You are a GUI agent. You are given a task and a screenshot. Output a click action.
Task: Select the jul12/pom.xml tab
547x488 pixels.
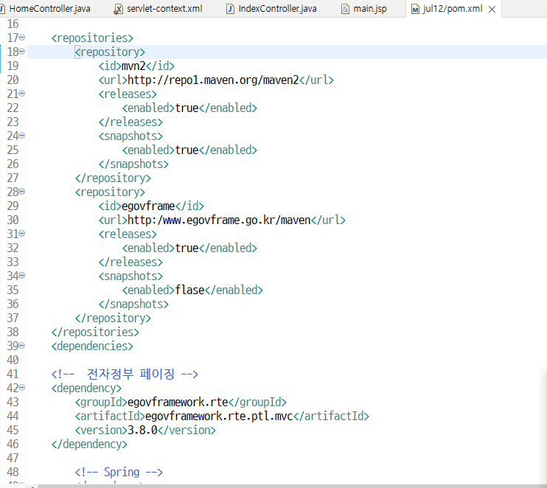pos(453,9)
